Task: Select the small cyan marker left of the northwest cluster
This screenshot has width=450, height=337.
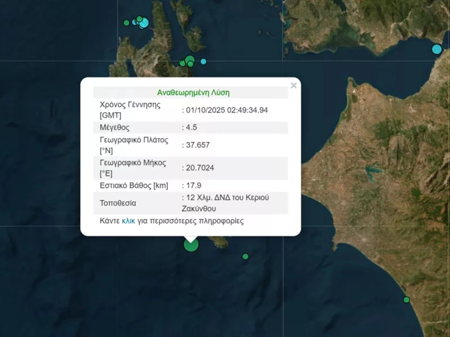Action: tap(135, 22)
